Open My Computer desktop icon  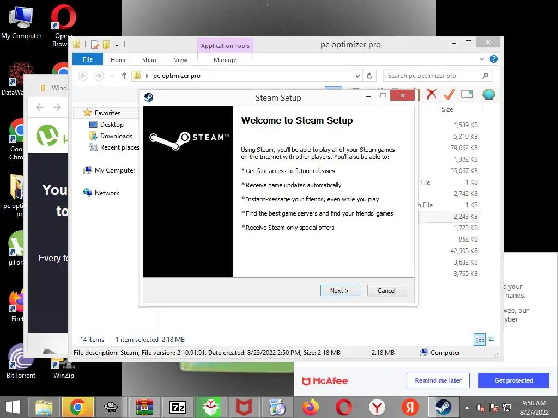point(21,22)
